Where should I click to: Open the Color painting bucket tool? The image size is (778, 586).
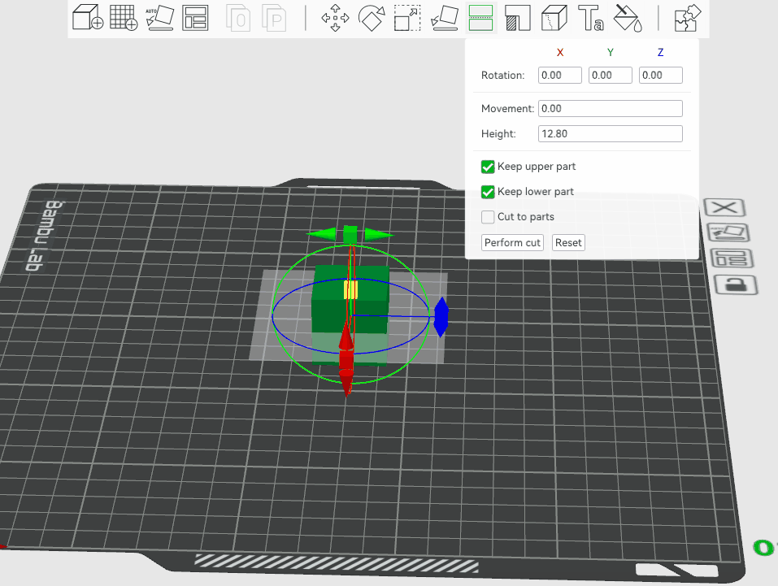point(628,18)
